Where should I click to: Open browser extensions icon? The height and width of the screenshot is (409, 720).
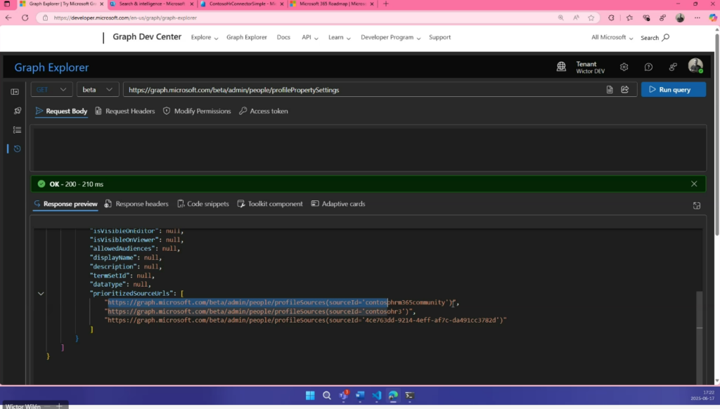click(x=611, y=18)
